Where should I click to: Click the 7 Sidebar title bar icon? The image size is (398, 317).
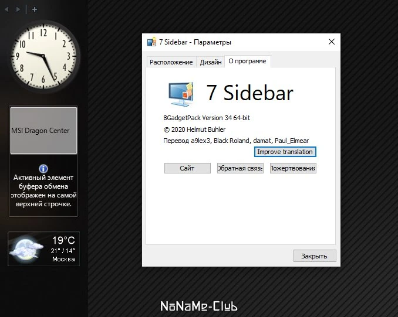point(151,42)
